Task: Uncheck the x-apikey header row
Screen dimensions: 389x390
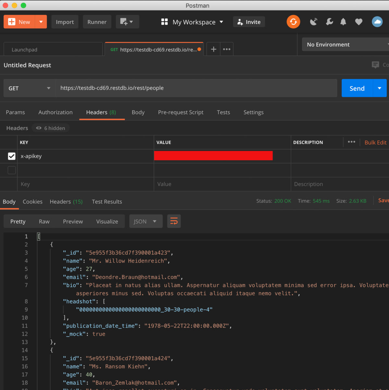Action: point(11,156)
